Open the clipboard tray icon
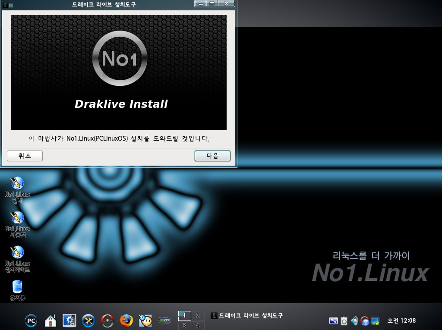This screenshot has width=442, height=330. [x=344, y=321]
